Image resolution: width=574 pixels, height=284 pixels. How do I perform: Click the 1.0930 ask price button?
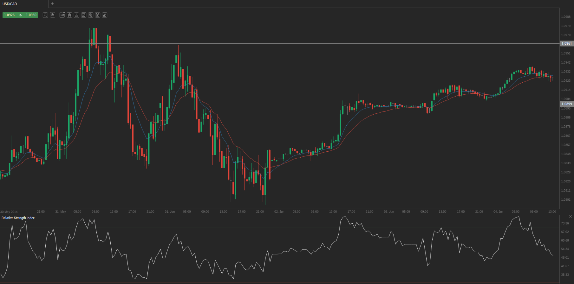pyautogui.click(x=31, y=15)
